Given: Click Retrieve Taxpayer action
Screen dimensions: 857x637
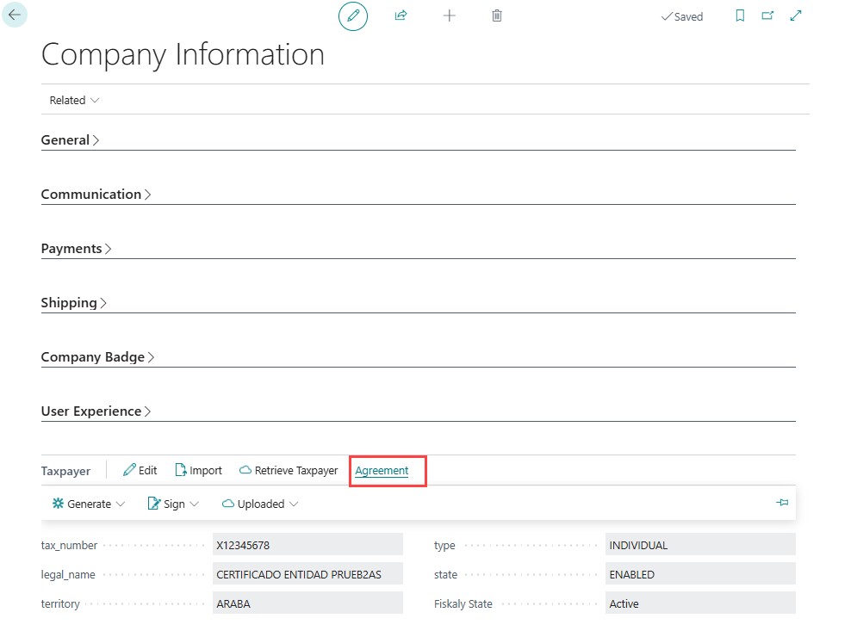Looking at the screenshot, I should pos(289,471).
